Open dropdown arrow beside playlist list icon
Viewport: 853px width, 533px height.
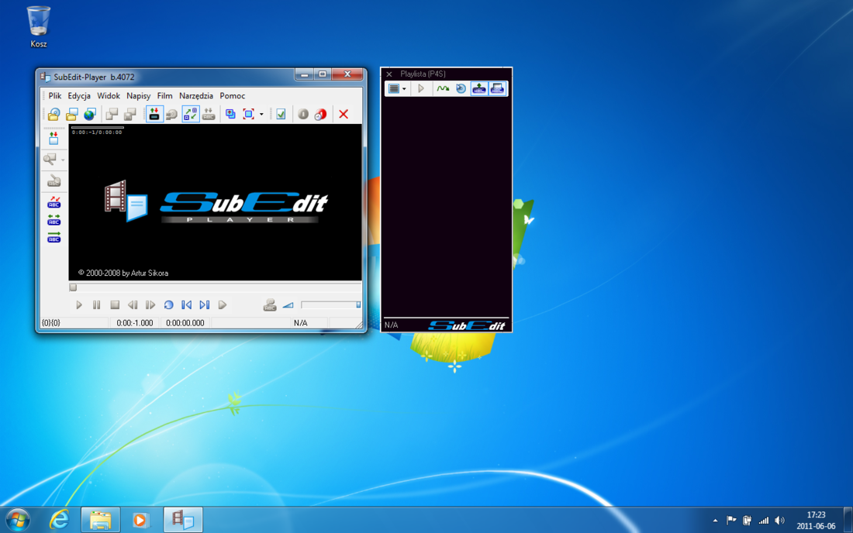(404, 89)
